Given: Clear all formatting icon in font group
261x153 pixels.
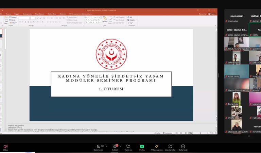Looking at the screenshot, I should tap(44, 18).
